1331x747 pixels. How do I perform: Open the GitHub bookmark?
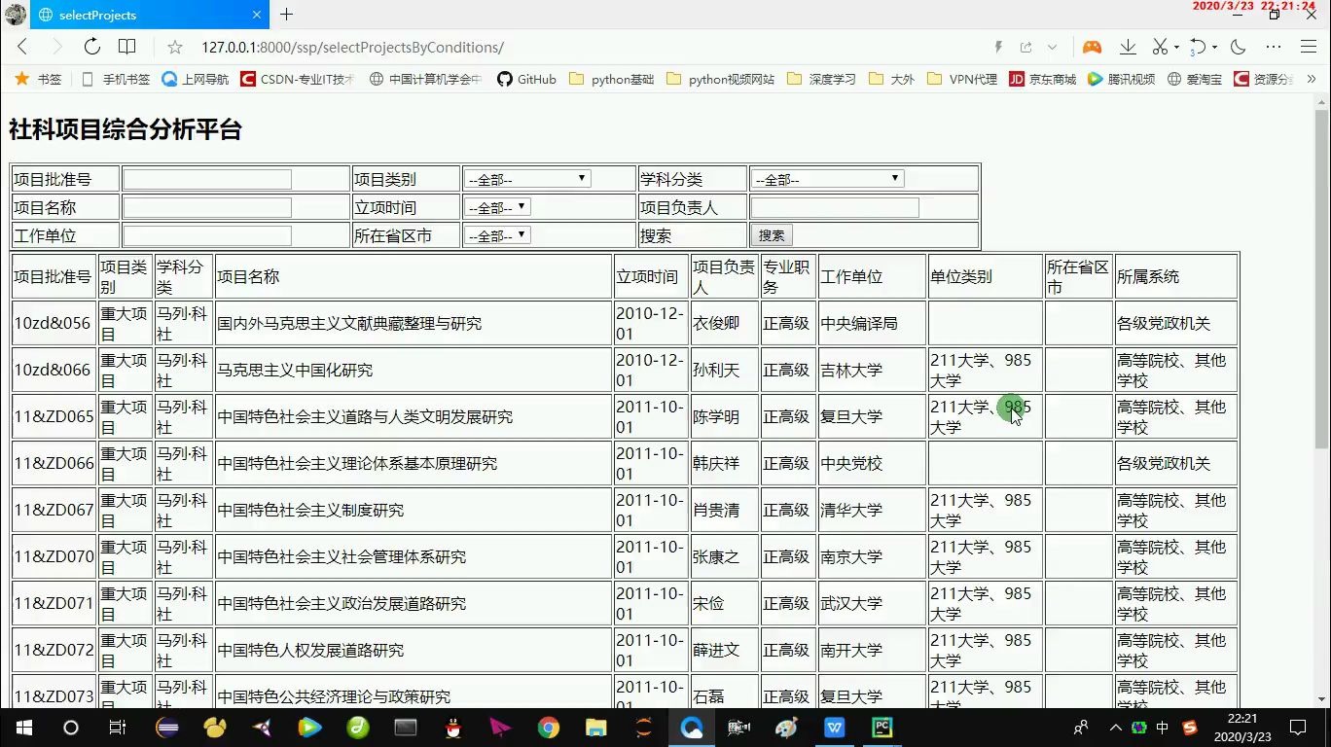coord(526,80)
